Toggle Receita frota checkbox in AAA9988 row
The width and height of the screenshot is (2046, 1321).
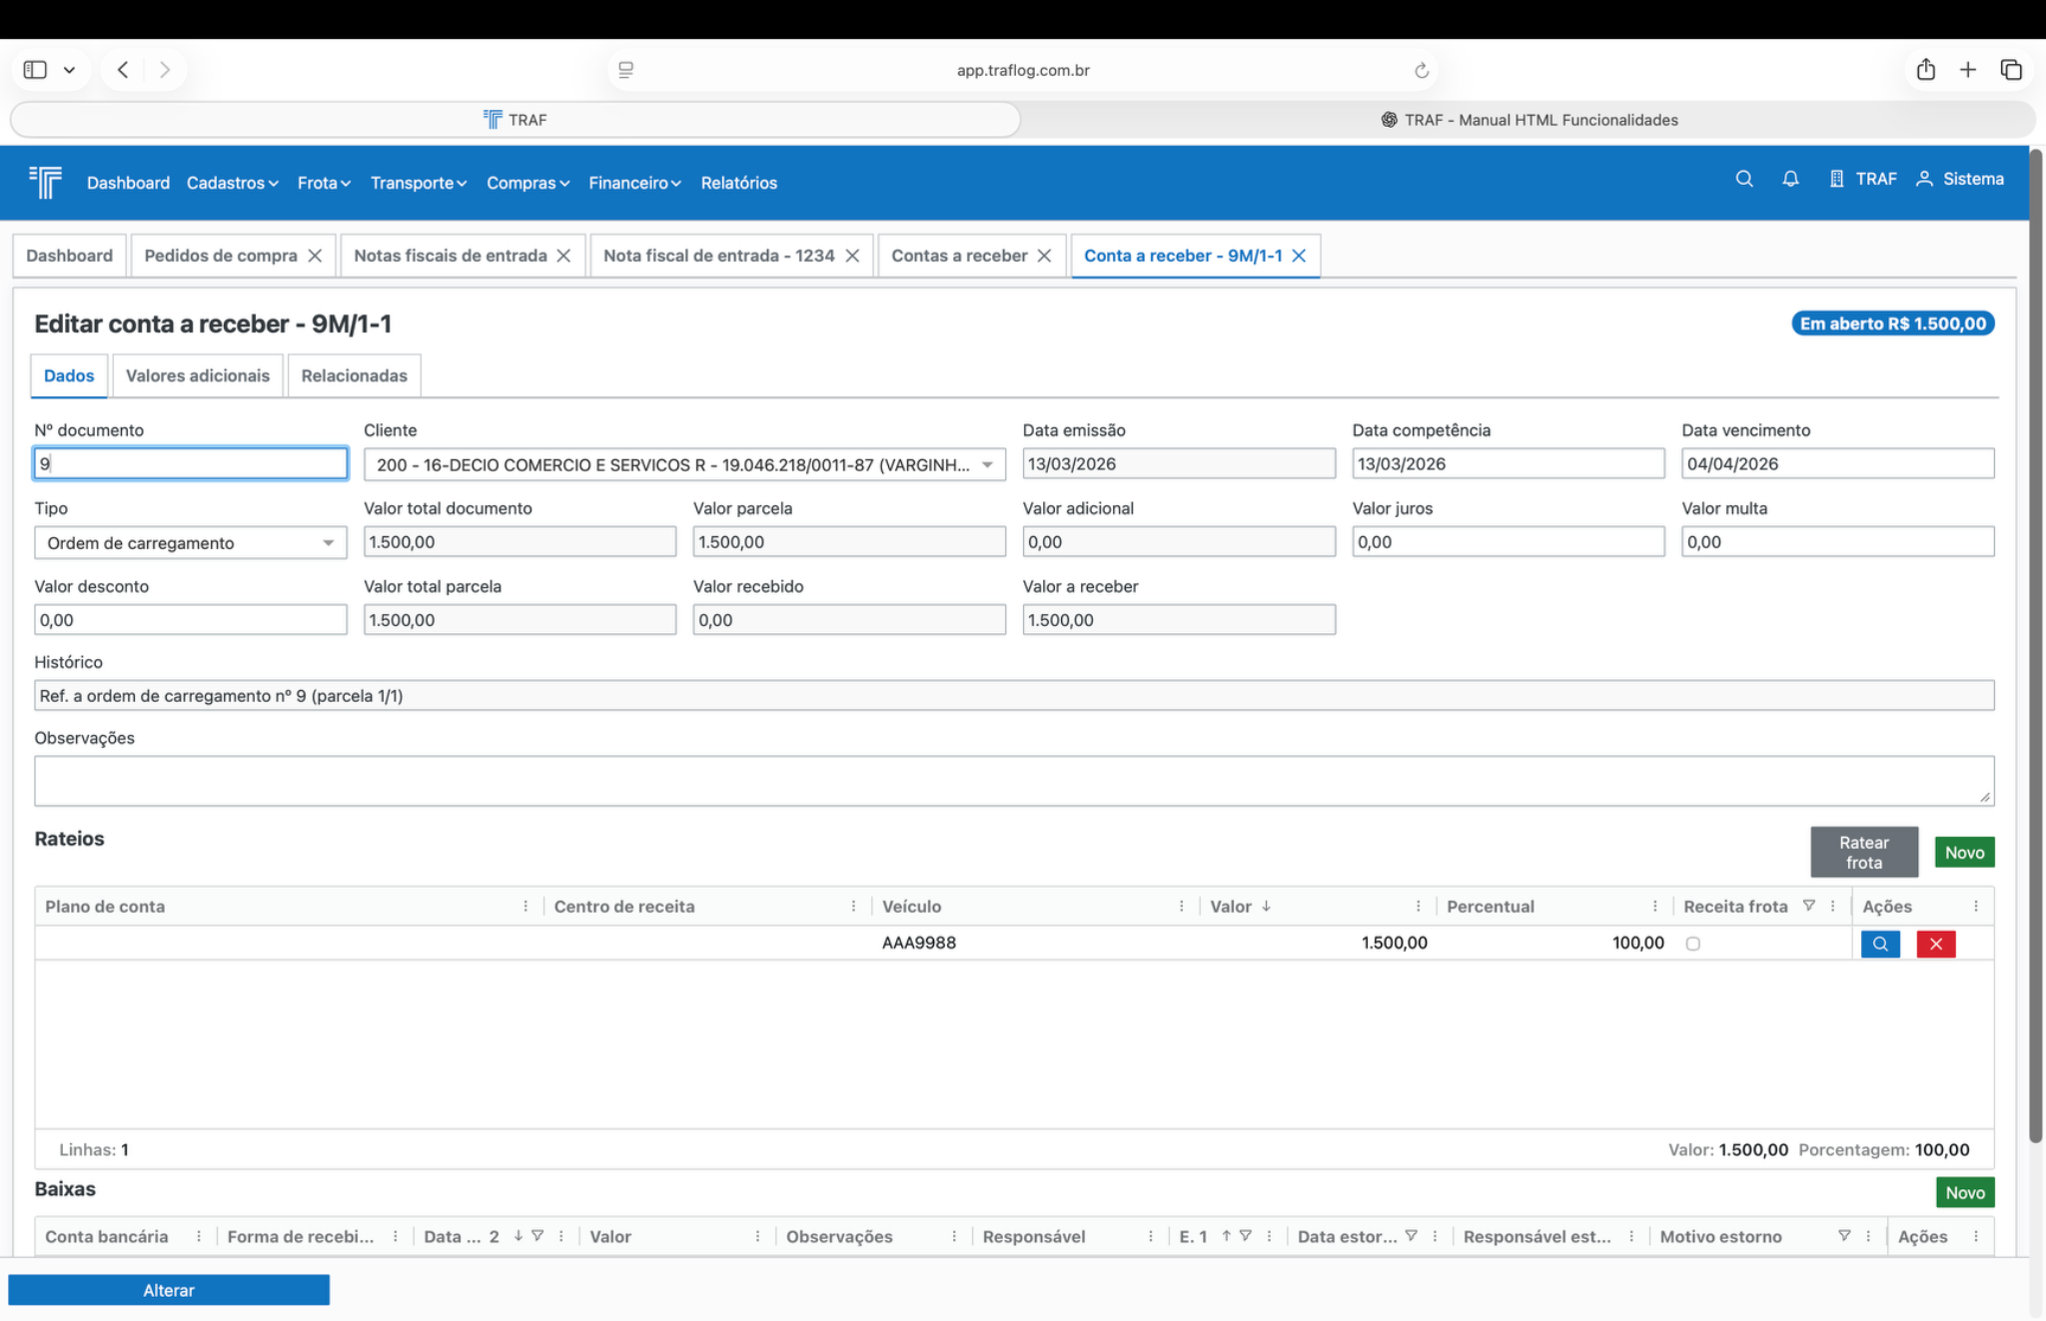(1692, 944)
